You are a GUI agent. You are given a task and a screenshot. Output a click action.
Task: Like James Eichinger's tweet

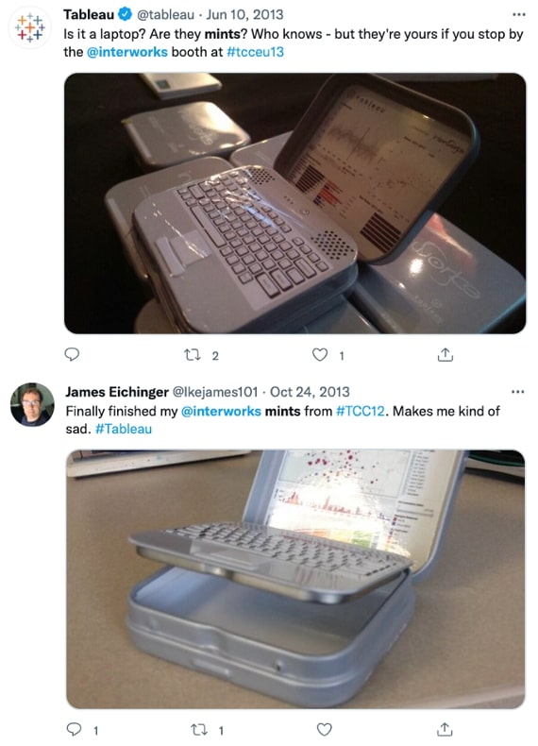[x=324, y=729]
